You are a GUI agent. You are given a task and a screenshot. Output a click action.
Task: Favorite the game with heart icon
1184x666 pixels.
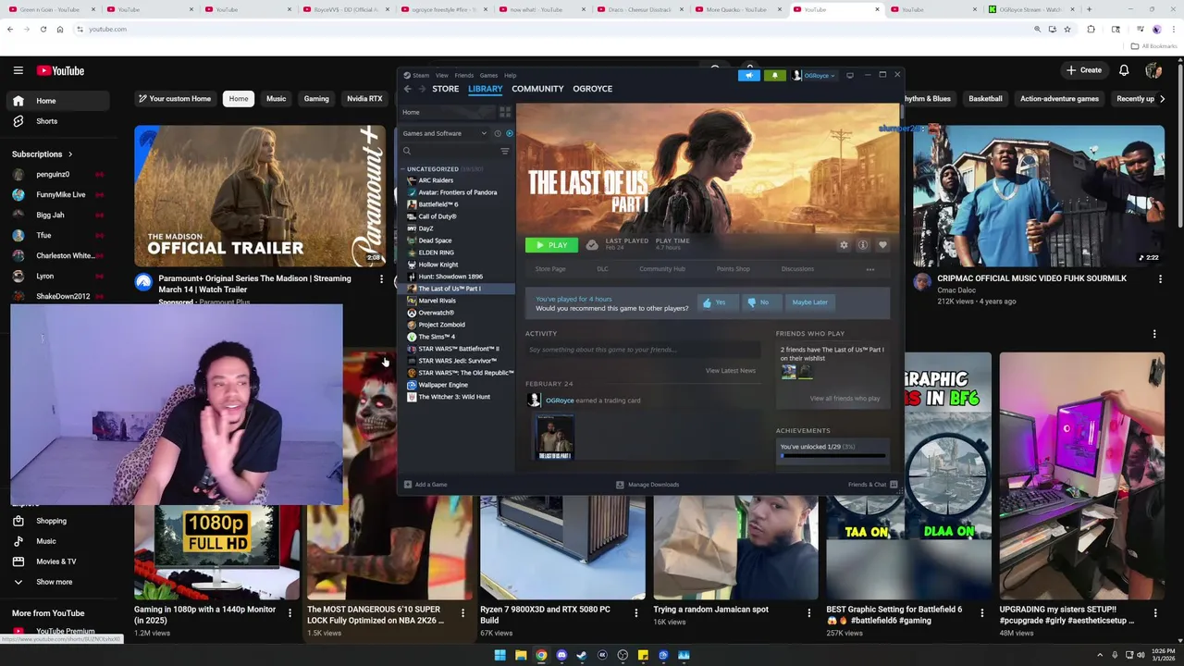882,245
